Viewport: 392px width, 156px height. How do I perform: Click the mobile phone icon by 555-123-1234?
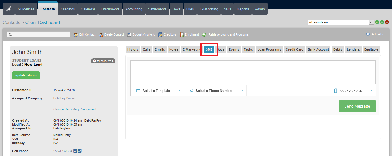(x=336, y=91)
